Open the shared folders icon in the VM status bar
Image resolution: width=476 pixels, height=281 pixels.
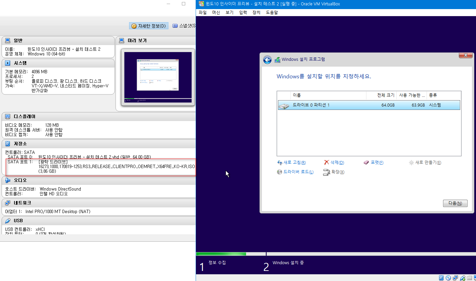pos(470,278)
